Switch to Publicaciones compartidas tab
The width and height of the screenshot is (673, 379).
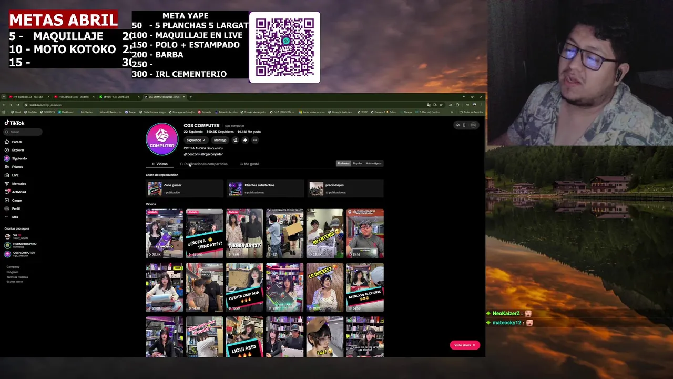[203, 164]
